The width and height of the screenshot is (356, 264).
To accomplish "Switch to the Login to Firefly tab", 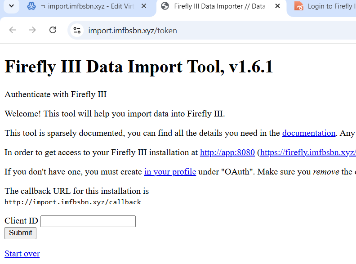I will [x=329, y=7].
